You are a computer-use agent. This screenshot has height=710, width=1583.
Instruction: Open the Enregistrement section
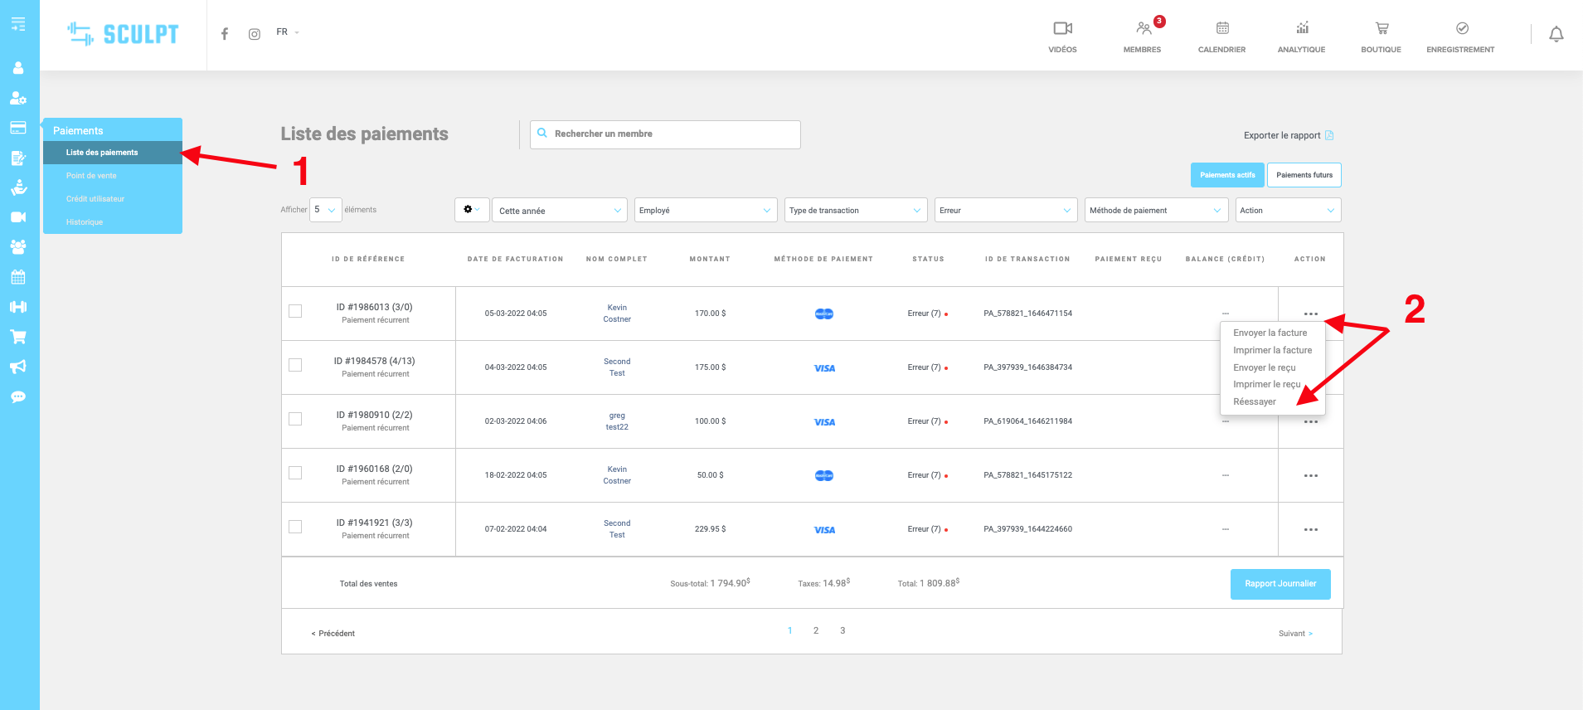click(x=1461, y=37)
